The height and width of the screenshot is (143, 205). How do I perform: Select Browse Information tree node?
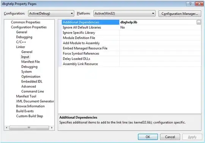(30, 106)
